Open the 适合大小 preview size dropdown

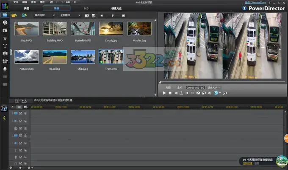pos(214,87)
